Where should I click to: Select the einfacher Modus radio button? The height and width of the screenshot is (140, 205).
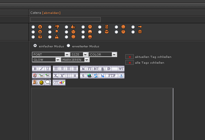[35, 45]
